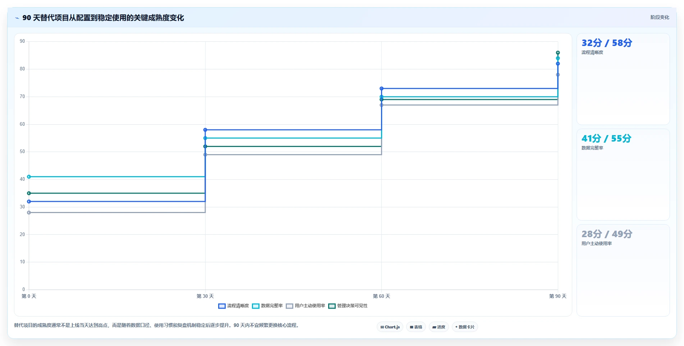
Task: Toggle the 管理决策可见性 legend item
Action: pos(348,306)
